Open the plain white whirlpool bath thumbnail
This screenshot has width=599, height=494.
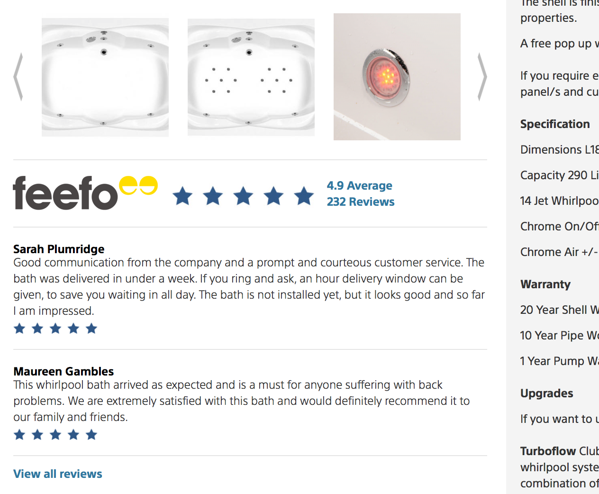click(x=105, y=77)
